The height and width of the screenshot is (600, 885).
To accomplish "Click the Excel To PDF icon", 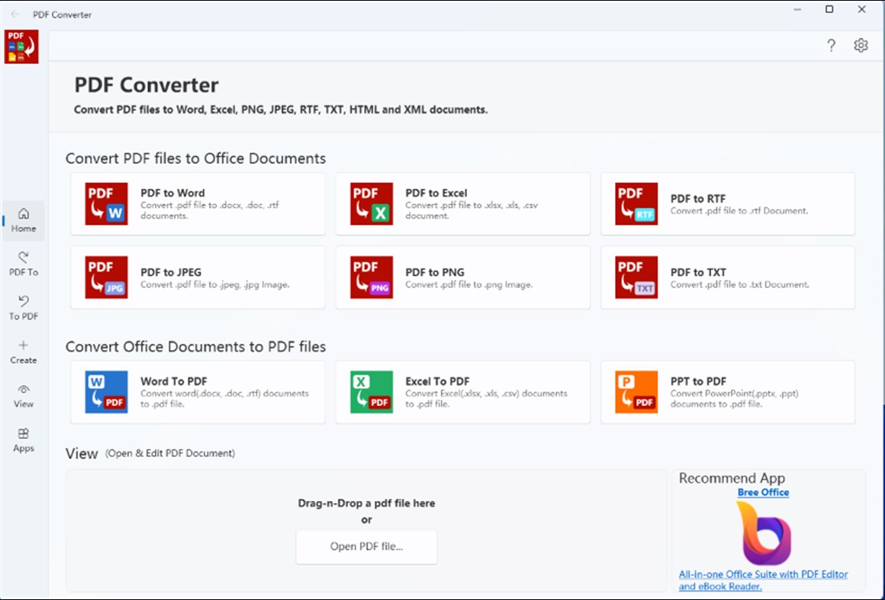I will coord(371,392).
